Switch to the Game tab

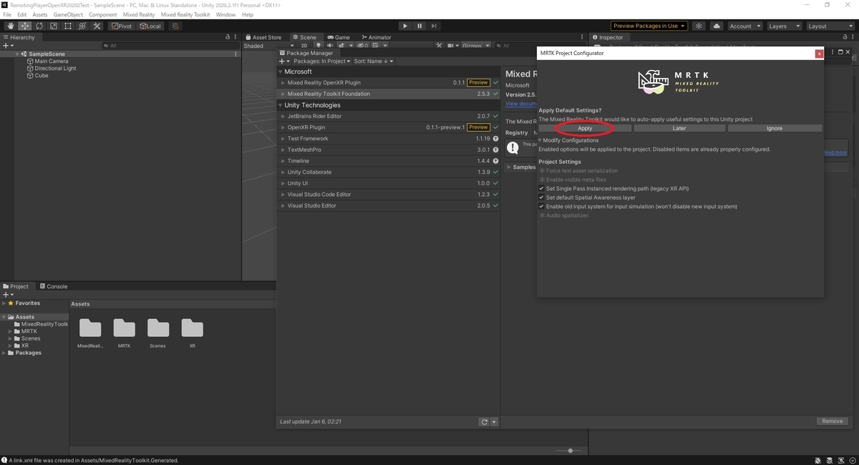339,37
